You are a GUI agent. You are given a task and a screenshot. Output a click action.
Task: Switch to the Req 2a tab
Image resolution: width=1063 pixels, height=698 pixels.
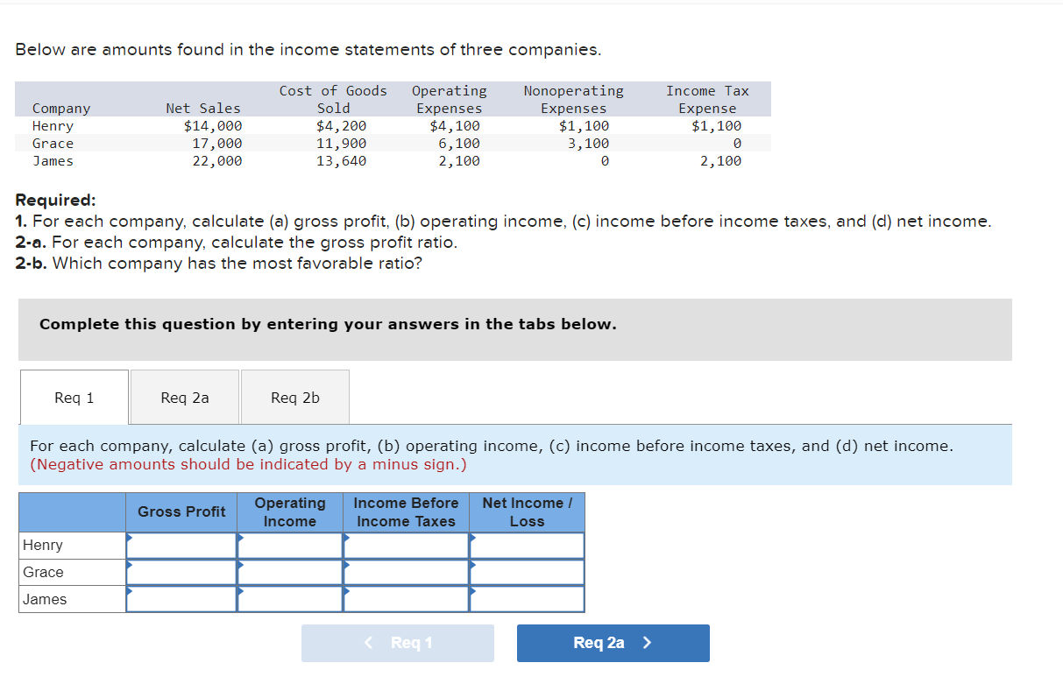click(184, 397)
